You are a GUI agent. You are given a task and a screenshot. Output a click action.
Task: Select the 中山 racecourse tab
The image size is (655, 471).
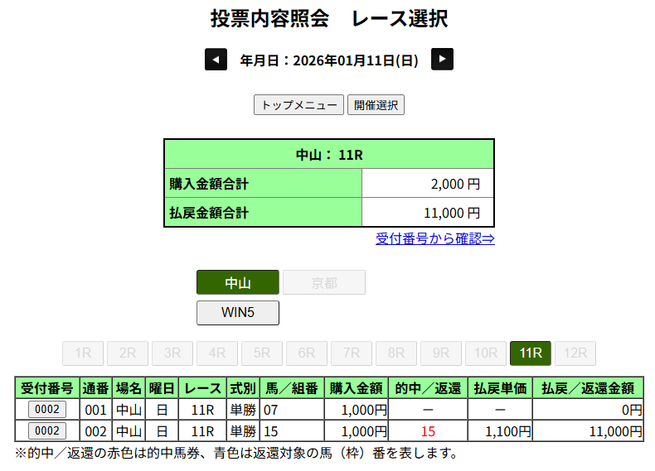[x=238, y=282]
